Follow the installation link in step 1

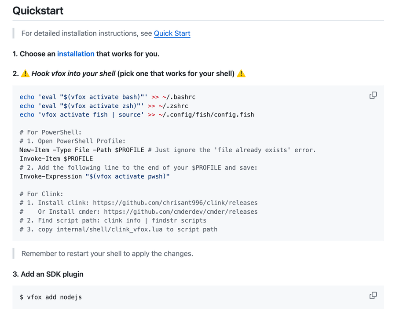[x=76, y=54]
